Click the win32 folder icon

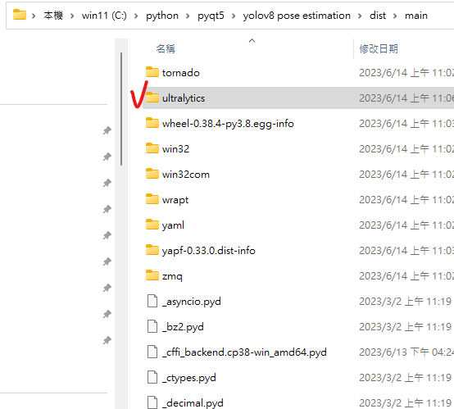(152, 148)
